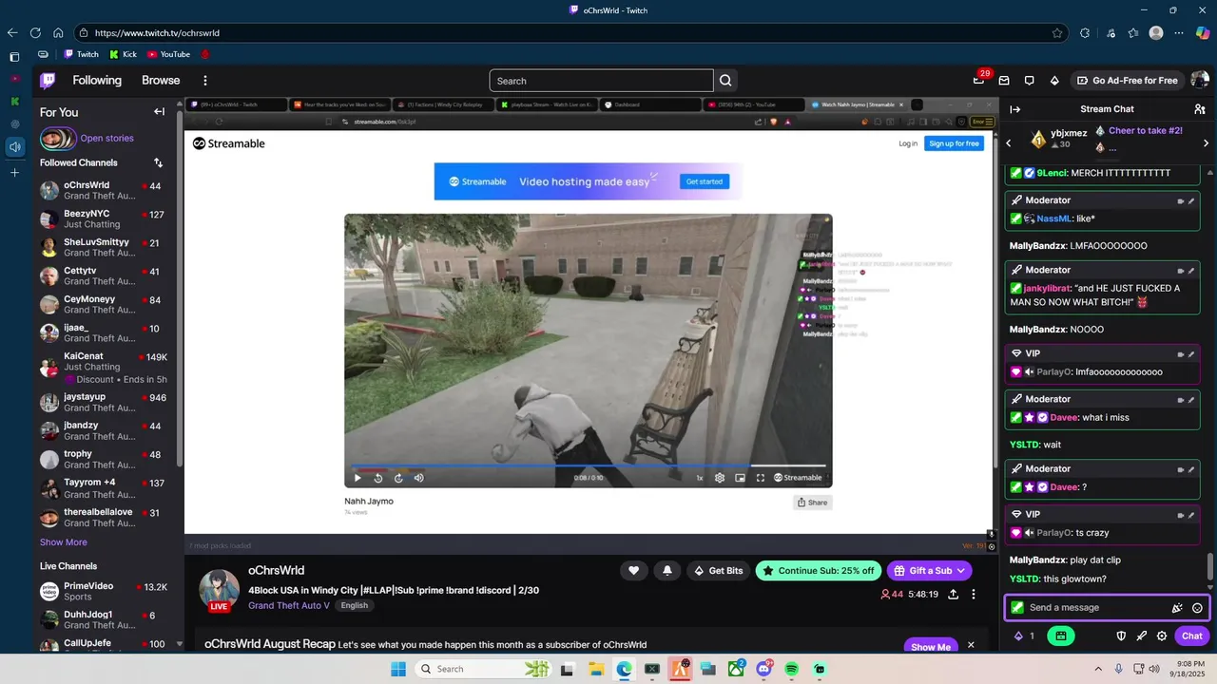1217x684 pixels.
Task: Change playback speed 1x in Streamable
Action: [x=700, y=478]
